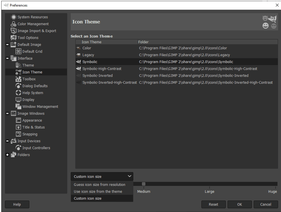Click the System Resources chip icon
281x212 pixels.
(13, 17)
